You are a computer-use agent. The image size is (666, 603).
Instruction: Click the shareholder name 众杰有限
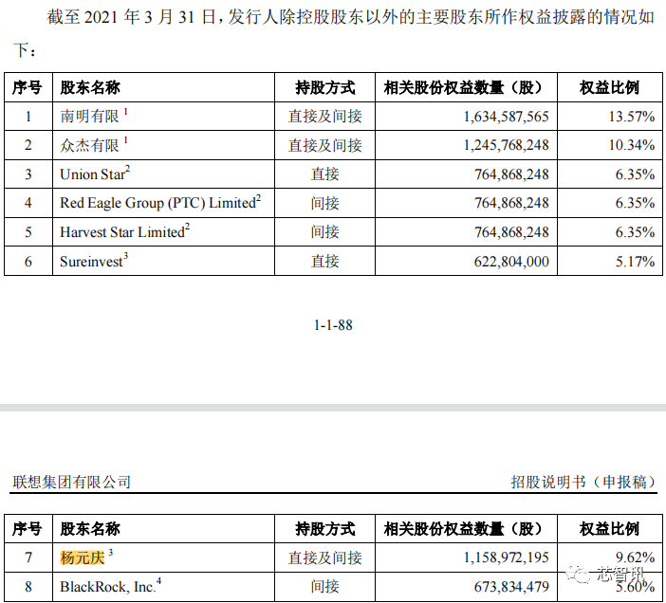tap(89, 145)
